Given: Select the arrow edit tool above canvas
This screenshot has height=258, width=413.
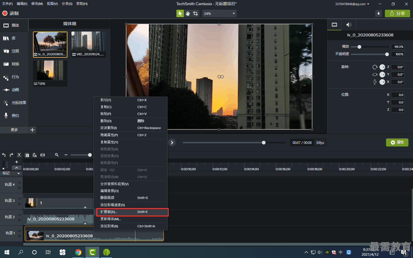Looking at the screenshot, I should tap(180, 13).
